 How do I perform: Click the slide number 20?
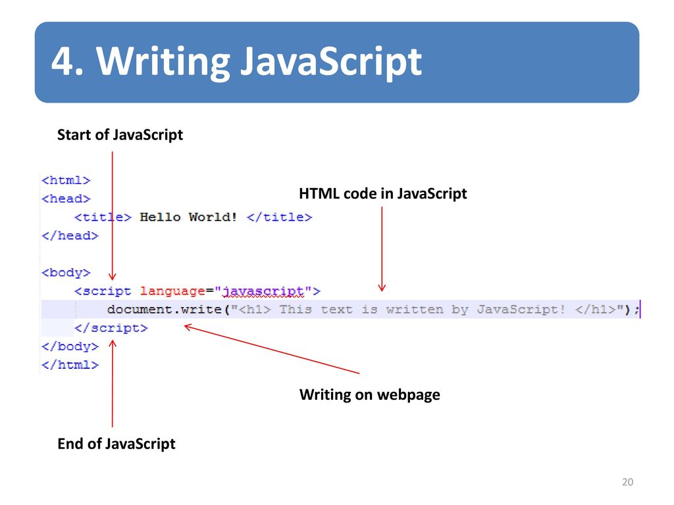point(627,482)
